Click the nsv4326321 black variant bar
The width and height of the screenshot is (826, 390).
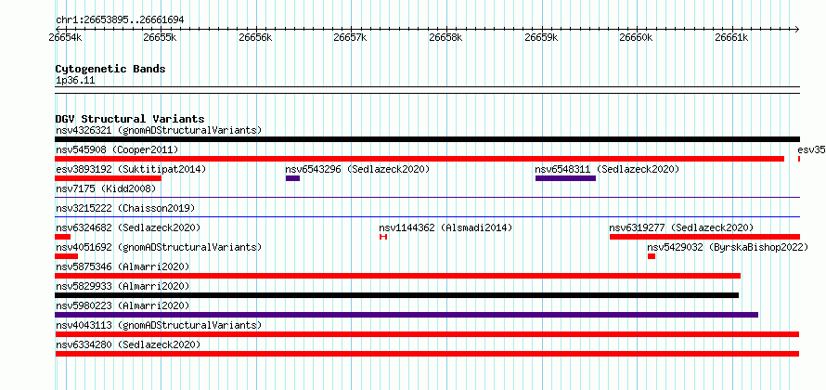(427, 139)
